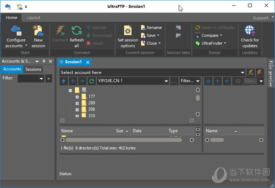Select the Sessions tab
The image size is (275, 188).
[33, 69]
